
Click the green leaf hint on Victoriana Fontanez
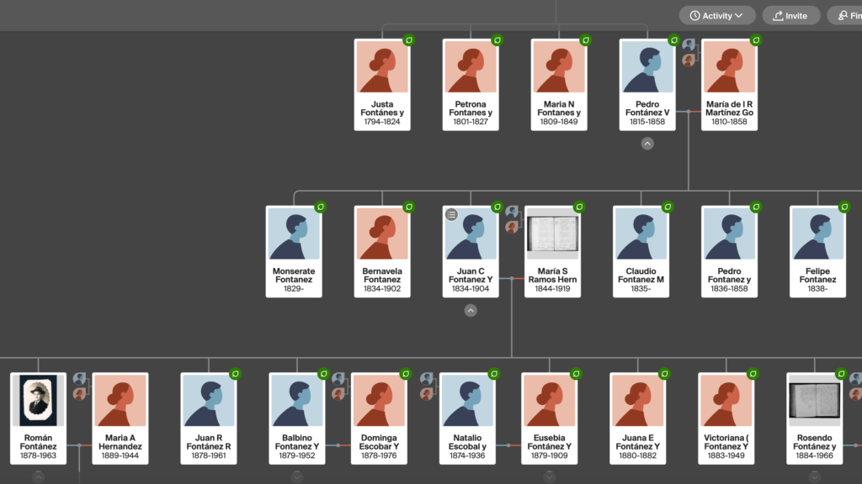[x=753, y=374]
